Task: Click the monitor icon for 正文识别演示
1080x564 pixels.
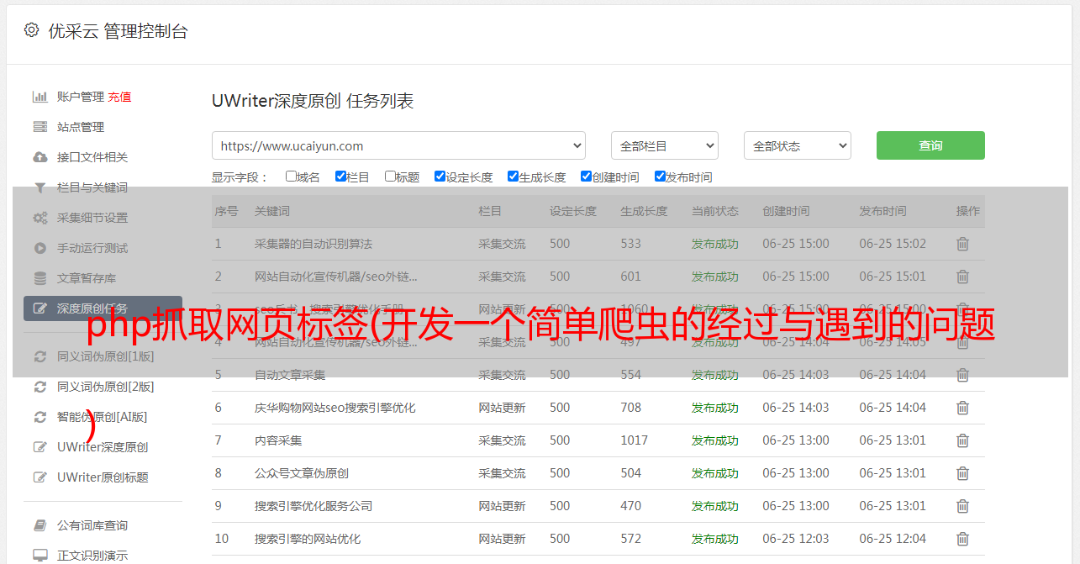Action: [40, 556]
